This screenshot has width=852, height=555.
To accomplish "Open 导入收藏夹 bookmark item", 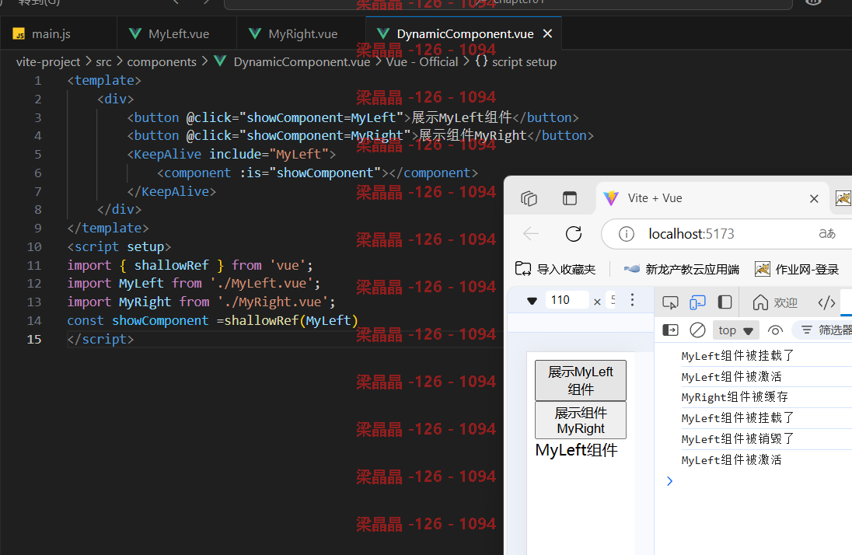I will pyautogui.click(x=555, y=269).
